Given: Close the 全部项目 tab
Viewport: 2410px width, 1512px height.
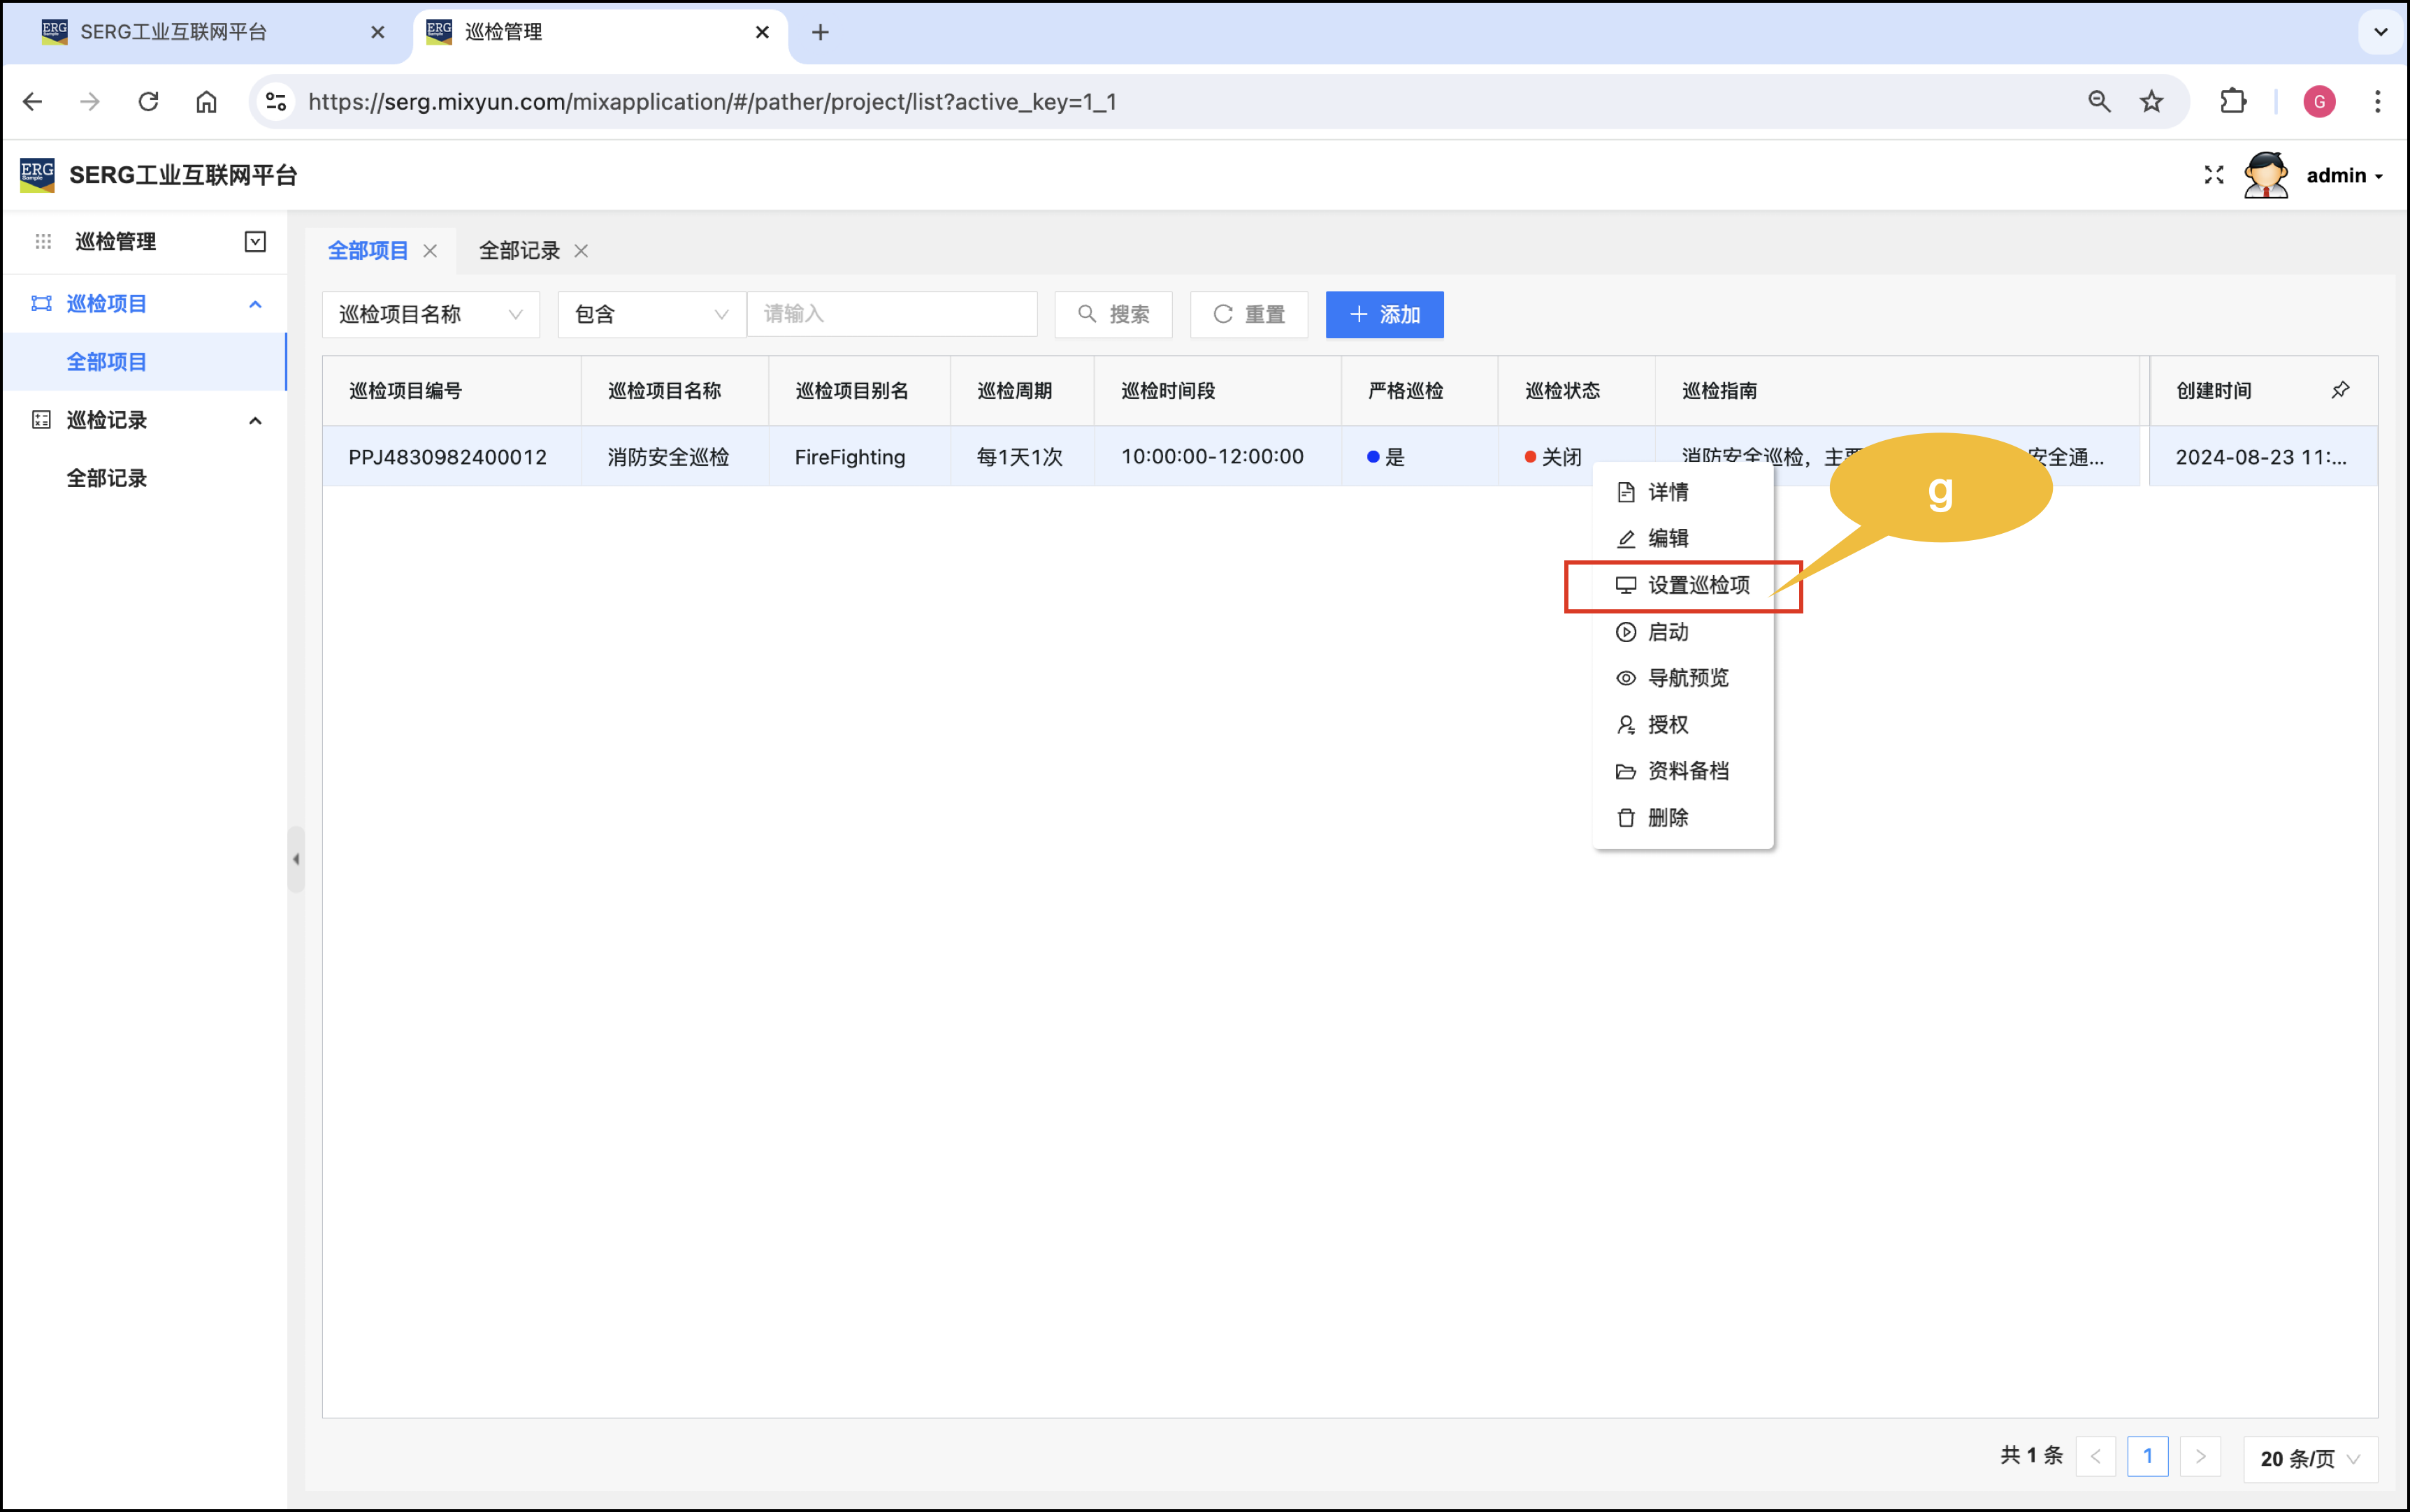Looking at the screenshot, I should pyautogui.click(x=430, y=251).
